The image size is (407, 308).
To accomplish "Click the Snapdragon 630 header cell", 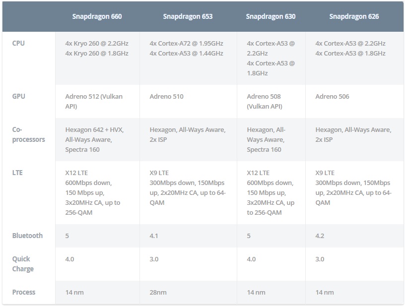I will point(271,16).
